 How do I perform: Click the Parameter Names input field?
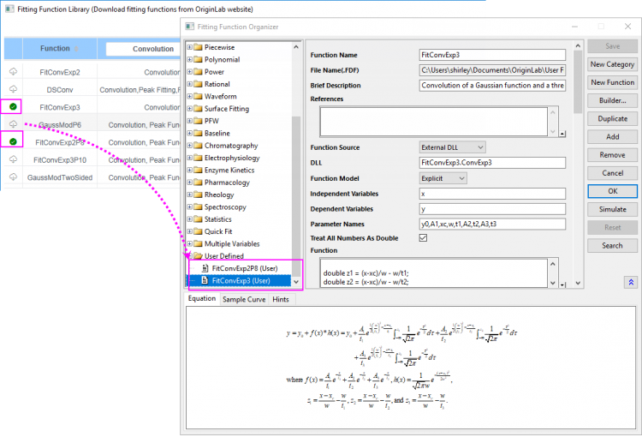492,224
